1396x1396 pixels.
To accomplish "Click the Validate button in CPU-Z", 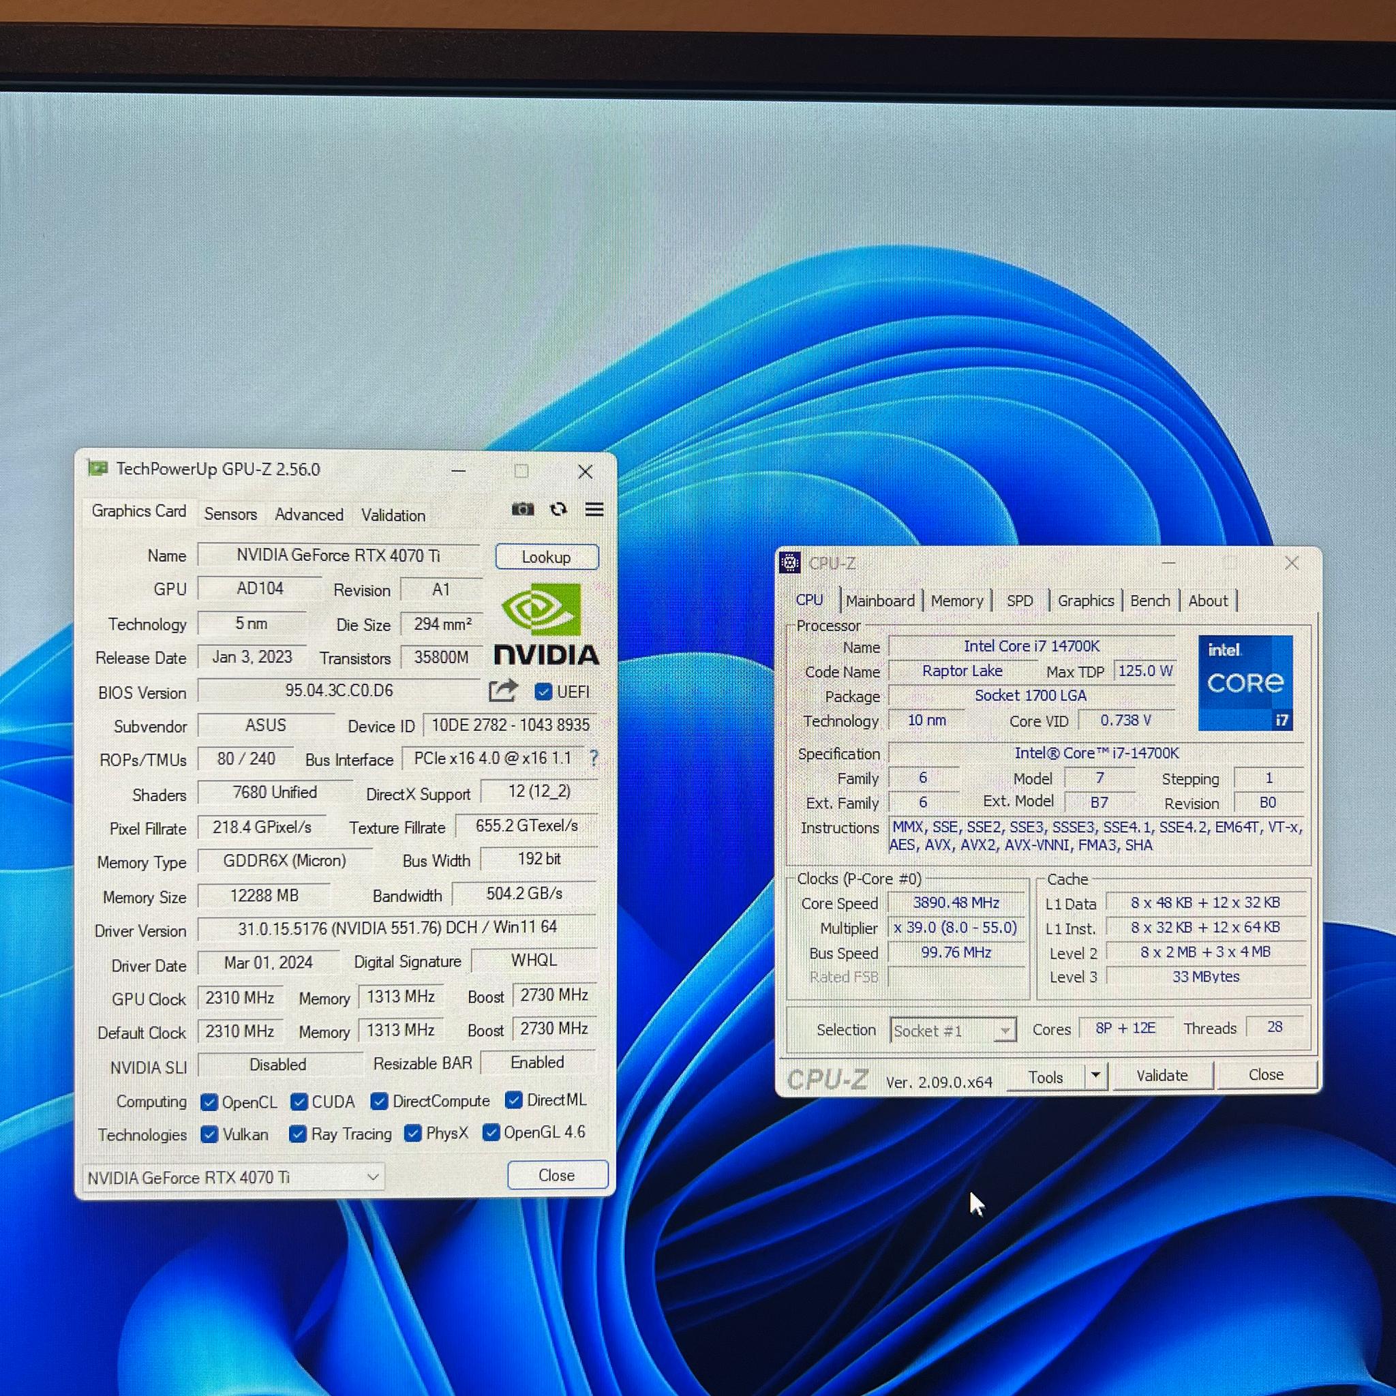I will pyautogui.click(x=1162, y=1075).
